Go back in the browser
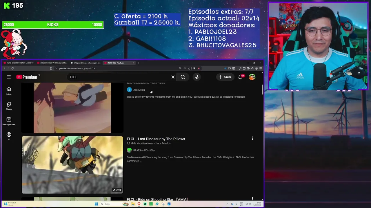Viewport: 371px width, 208px height. tap(4, 68)
